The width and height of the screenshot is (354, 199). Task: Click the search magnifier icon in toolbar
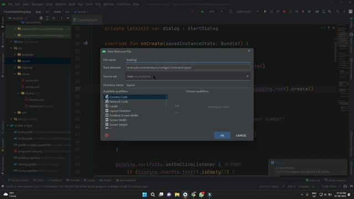[338, 12]
